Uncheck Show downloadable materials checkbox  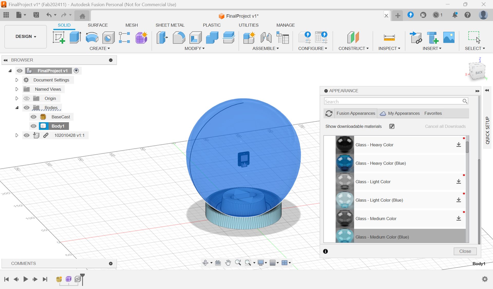[392, 126]
